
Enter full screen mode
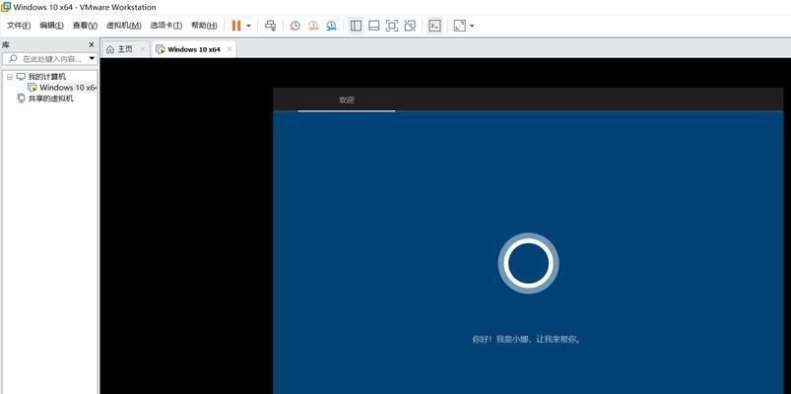pyautogui.click(x=392, y=26)
